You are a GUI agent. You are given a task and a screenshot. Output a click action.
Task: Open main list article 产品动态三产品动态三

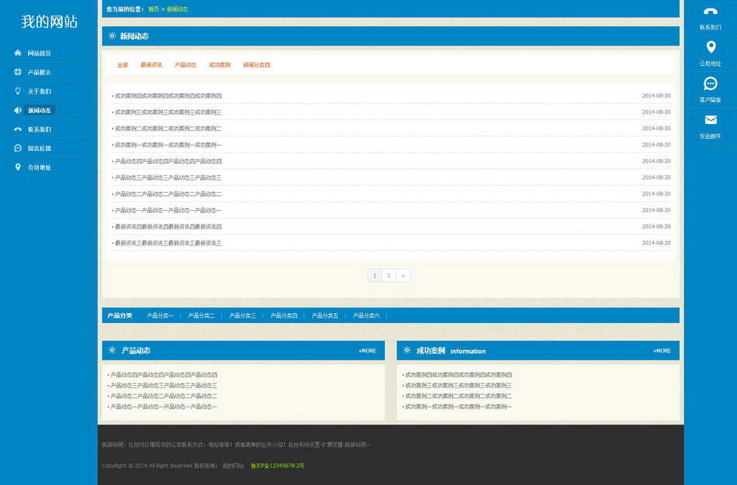168,177
